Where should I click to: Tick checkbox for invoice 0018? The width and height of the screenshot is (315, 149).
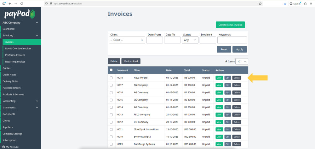[x=111, y=78]
